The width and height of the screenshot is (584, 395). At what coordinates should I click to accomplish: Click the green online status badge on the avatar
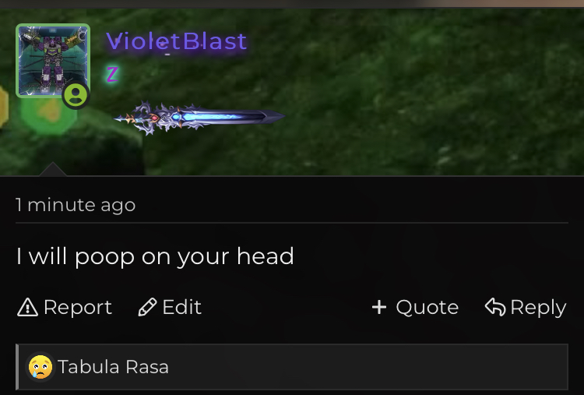coord(76,95)
